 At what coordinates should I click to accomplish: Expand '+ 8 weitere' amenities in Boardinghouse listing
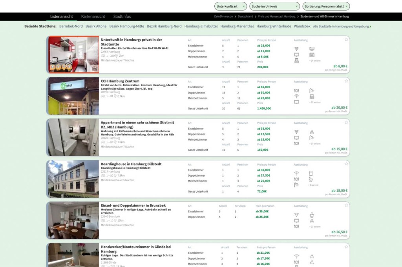coord(313,185)
